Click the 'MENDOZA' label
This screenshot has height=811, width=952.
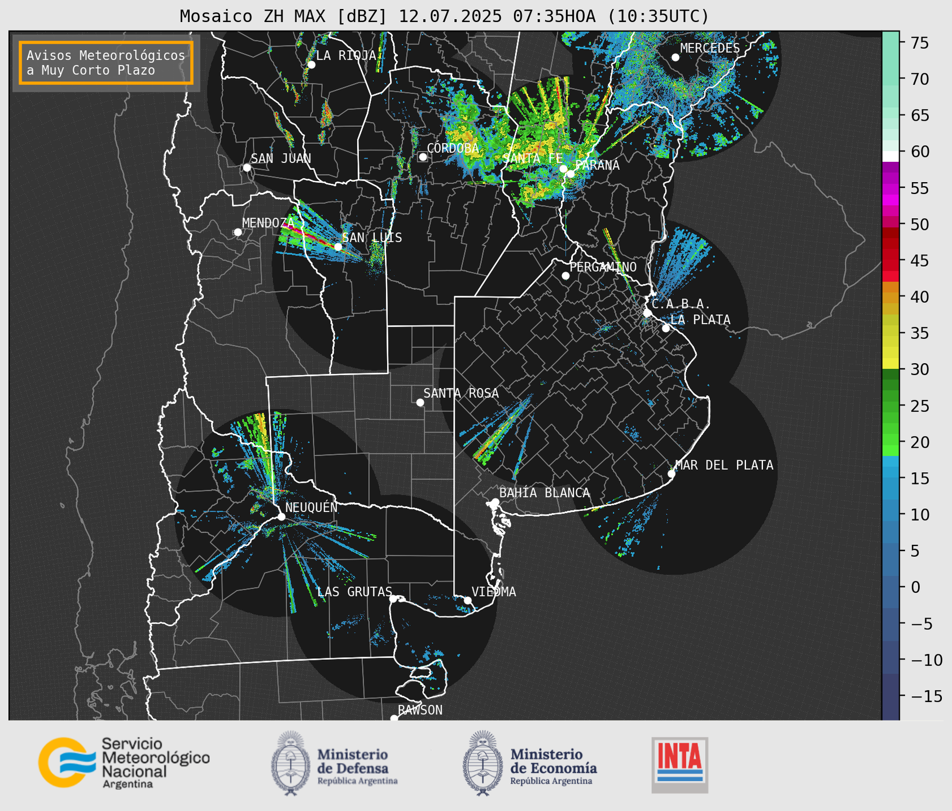click(x=268, y=223)
